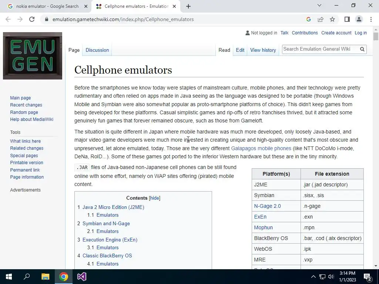Open Recent changes in sidebar
Screen dimensions: 379x284
26,105
